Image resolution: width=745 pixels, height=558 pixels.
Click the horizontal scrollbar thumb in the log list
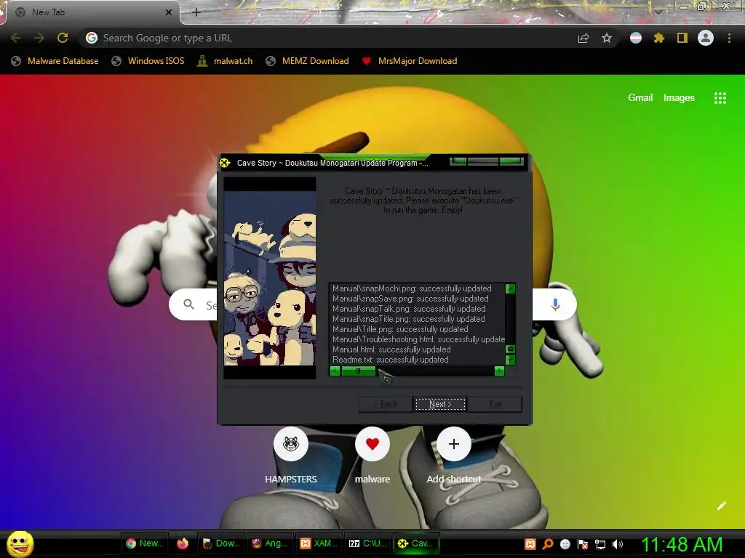359,371
